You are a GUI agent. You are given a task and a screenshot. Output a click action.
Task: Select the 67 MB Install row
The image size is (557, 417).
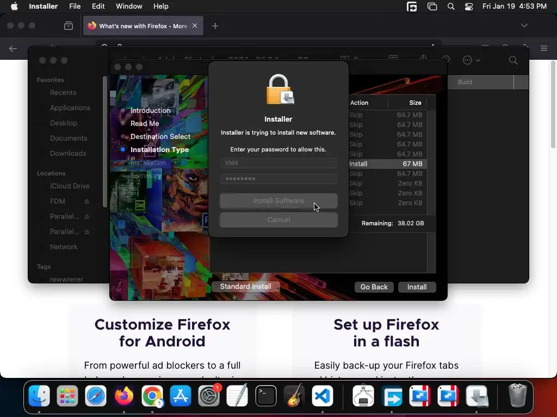(x=388, y=164)
